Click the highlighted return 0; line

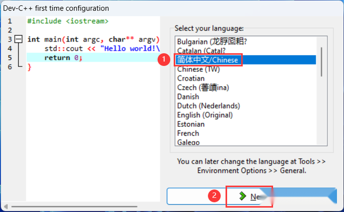pyautogui.click(x=93, y=58)
